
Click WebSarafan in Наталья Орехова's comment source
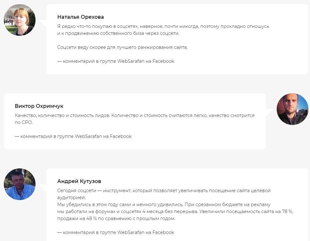click(x=131, y=61)
